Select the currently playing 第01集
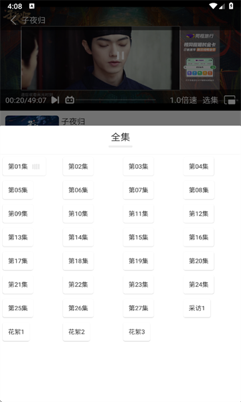Image resolution: width=241 pixels, height=402 pixels. (24, 167)
